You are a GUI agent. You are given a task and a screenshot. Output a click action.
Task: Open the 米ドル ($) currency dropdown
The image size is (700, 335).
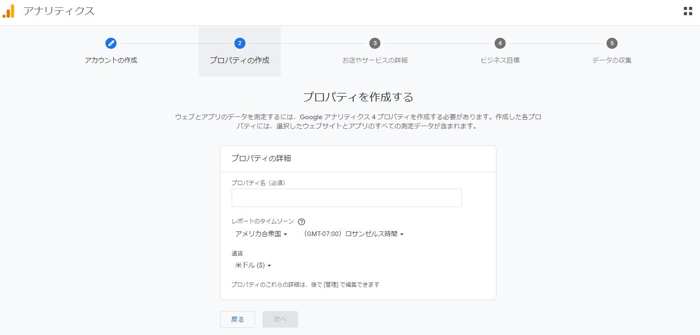(x=253, y=265)
